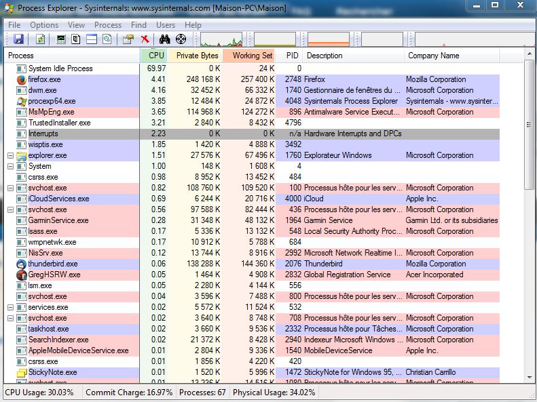Click the DLL/handle view icon
This screenshot has height=402, width=537.
pos(107,39)
